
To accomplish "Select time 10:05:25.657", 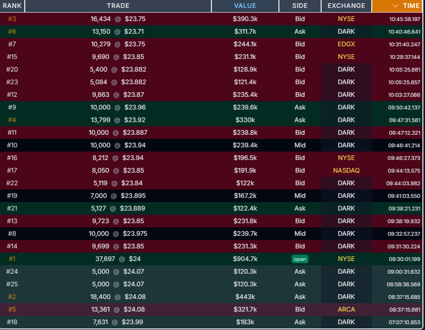I will click(404, 82).
